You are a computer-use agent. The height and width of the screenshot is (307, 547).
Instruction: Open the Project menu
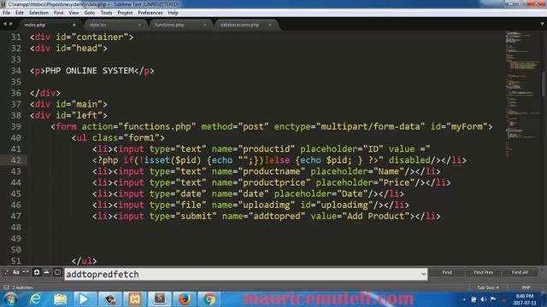[125, 13]
